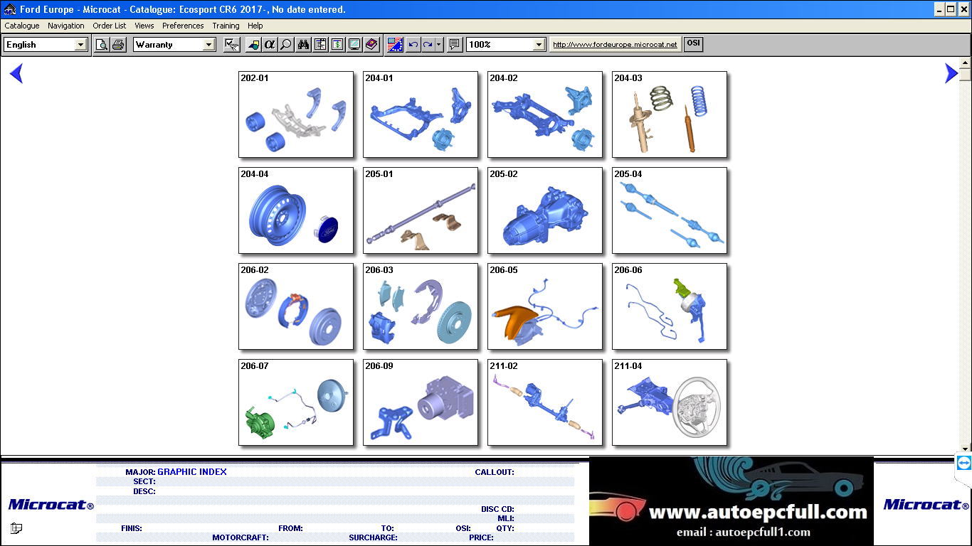Open section 202-01 thumbnail
Viewport: 972px width, 546px height.
[x=296, y=114]
